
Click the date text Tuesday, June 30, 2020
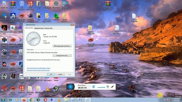(50, 37)
